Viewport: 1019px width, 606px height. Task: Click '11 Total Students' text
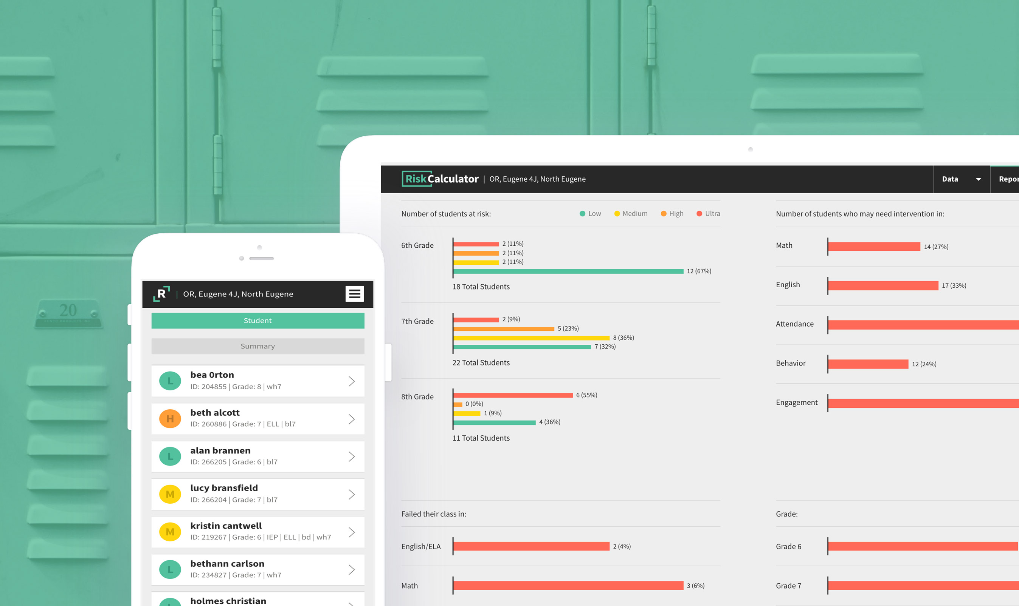481,438
